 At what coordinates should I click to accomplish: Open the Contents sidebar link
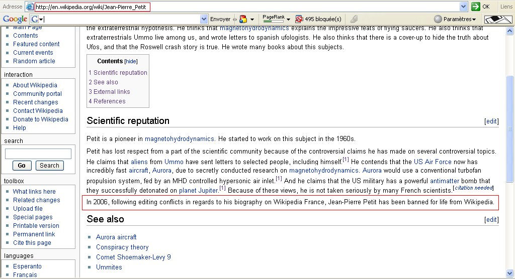[x=26, y=36]
